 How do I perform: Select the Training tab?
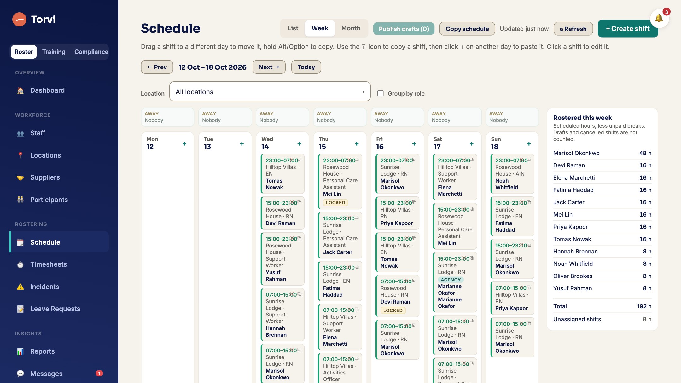(54, 52)
